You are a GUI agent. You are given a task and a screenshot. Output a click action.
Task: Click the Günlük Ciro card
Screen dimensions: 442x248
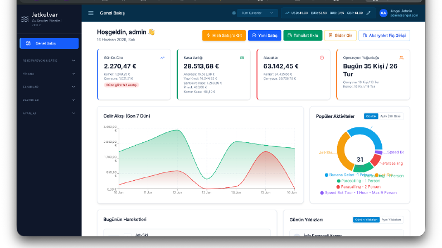[134, 75]
